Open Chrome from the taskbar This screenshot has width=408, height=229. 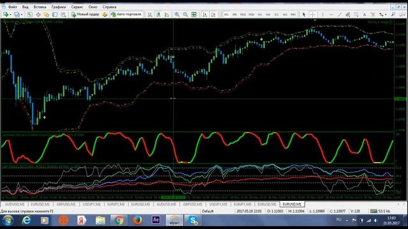tap(119, 220)
